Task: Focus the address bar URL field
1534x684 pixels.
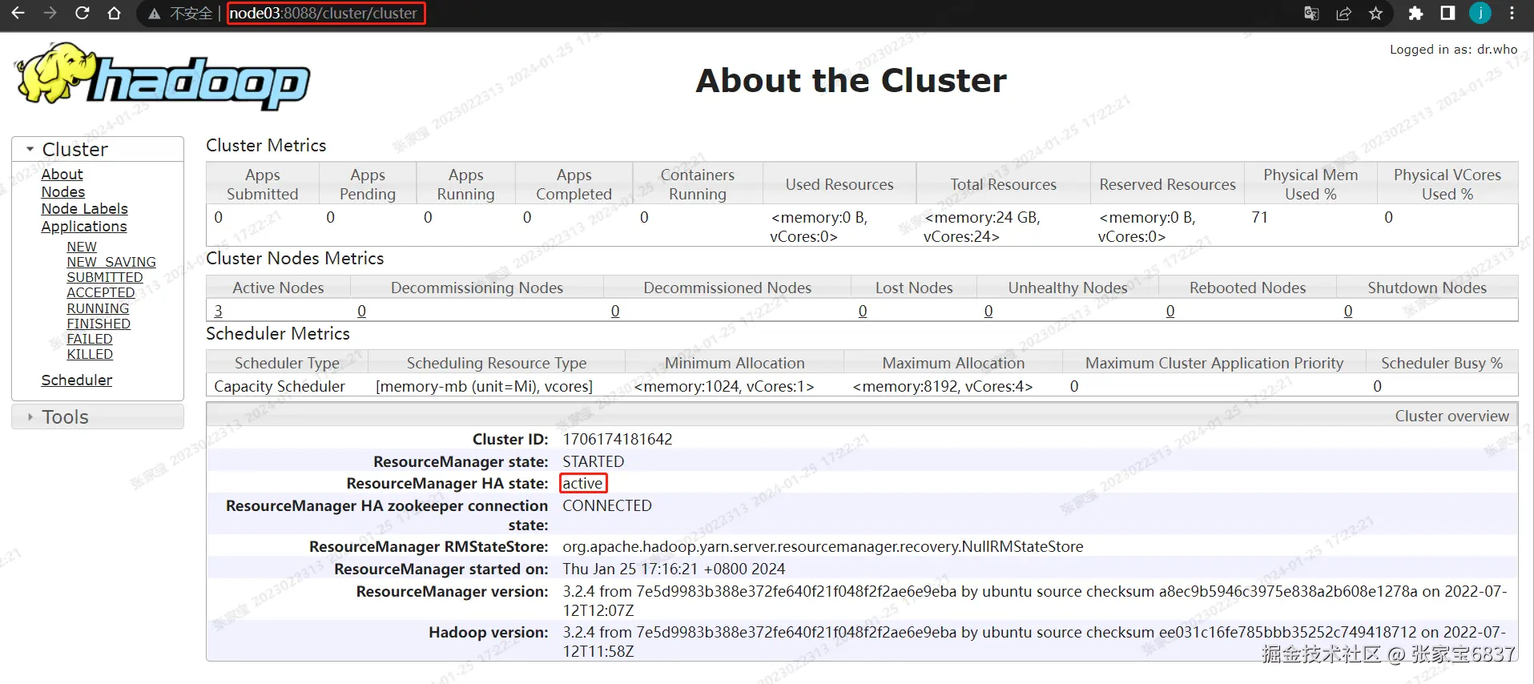Action: coord(323,13)
